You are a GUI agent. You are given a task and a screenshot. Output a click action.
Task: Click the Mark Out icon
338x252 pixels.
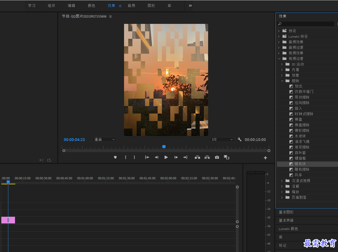coord(134,157)
